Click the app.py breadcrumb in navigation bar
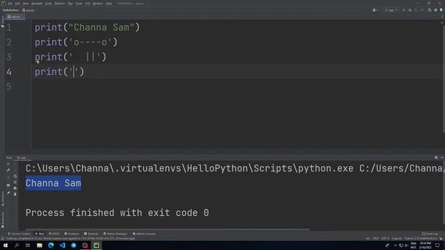 tap(29, 10)
